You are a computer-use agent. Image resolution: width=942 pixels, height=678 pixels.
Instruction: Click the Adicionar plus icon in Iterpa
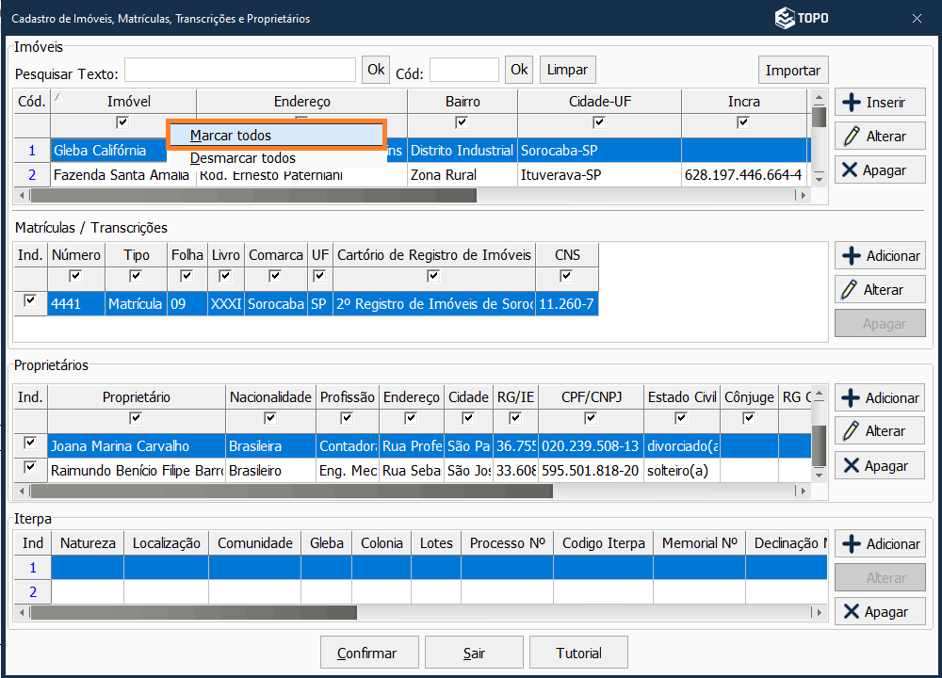coord(852,544)
